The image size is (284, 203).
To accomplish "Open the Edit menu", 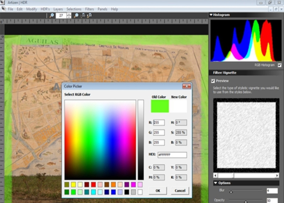I will coord(20,9).
